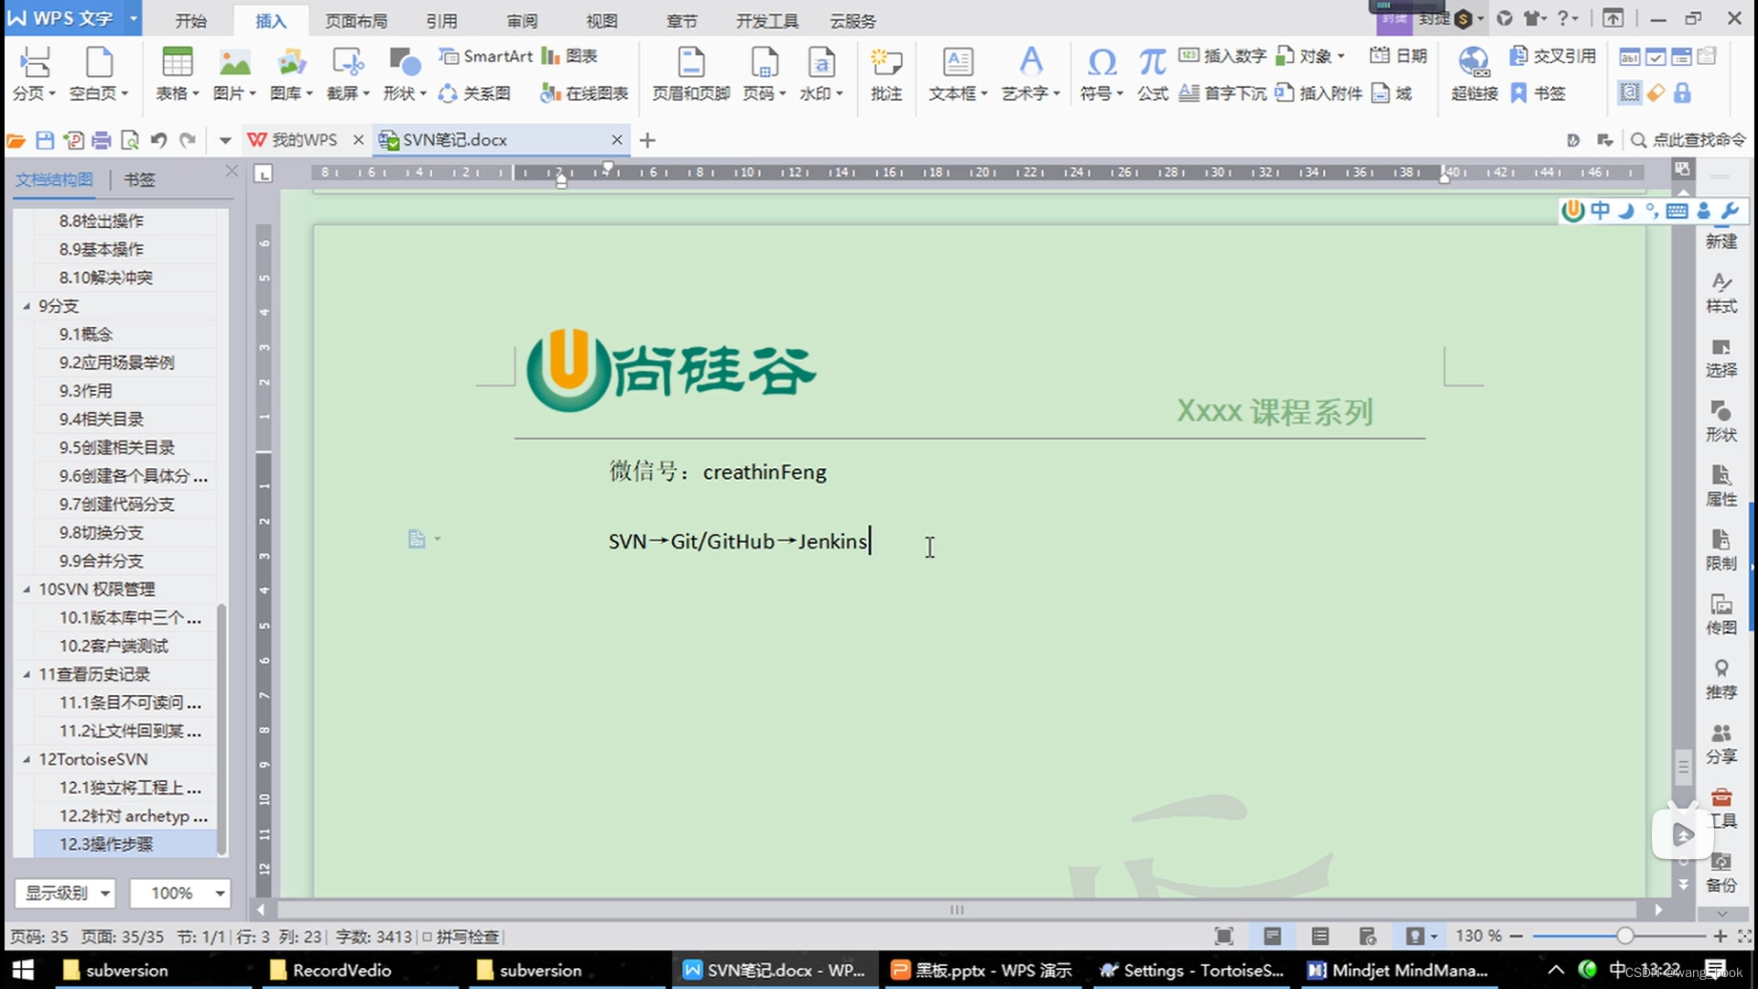Expand the 9分支 tree item
This screenshot has width=1758, height=989.
click(x=27, y=306)
